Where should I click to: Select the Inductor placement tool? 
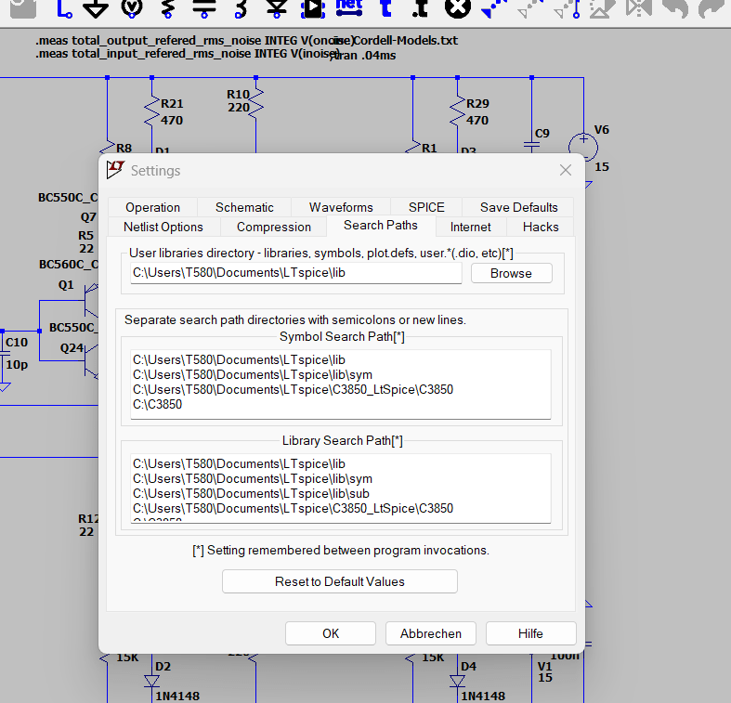[241, 8]
